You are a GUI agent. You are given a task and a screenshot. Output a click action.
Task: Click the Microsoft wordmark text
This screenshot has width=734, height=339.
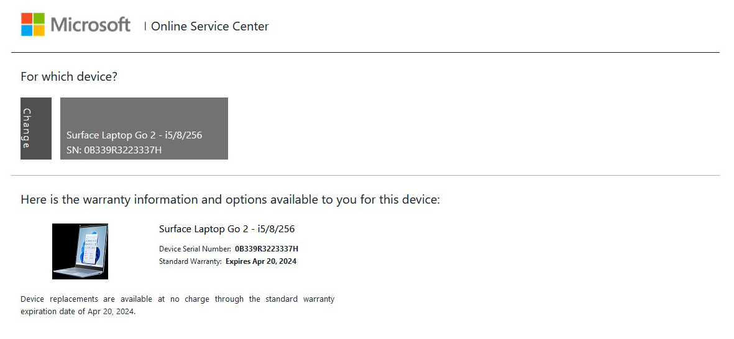pyautogui.click(x=90, y=25)
